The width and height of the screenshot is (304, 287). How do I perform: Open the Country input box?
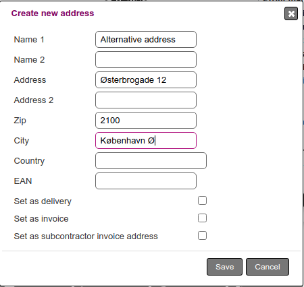point(151,161)
